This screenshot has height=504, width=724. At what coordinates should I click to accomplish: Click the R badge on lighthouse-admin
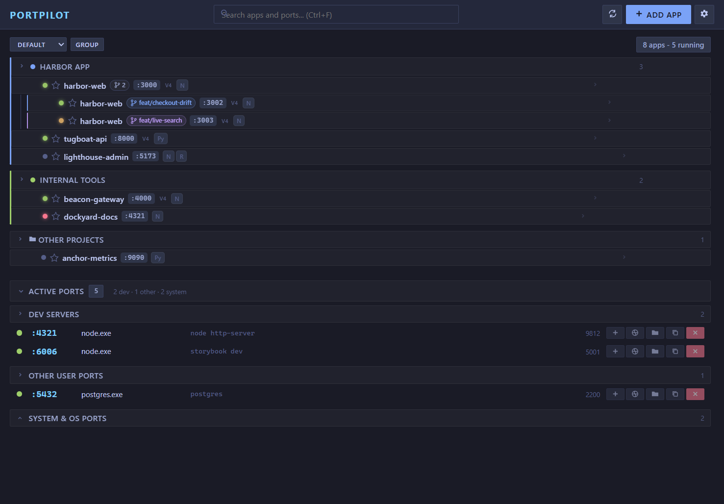pos(181,156)
